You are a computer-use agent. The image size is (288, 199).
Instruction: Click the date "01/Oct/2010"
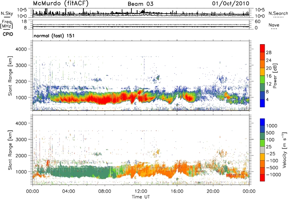point(231,4)
